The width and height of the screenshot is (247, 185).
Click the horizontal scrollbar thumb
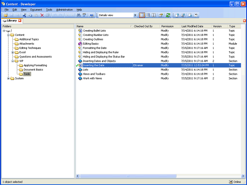click(128, 176)
